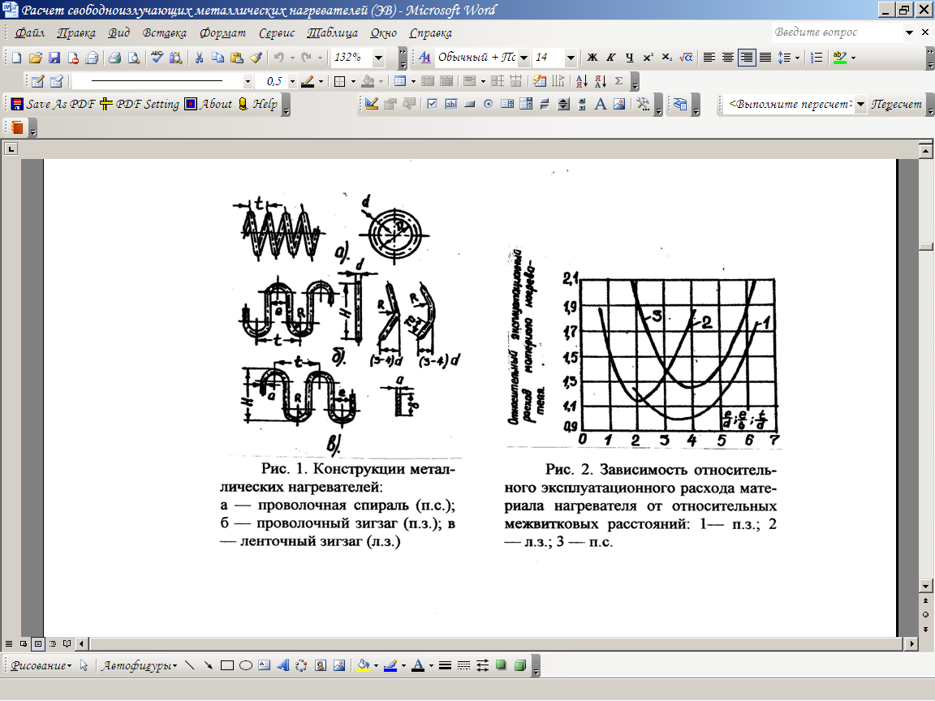Select the Line drawing tool

tap(190, 666)
